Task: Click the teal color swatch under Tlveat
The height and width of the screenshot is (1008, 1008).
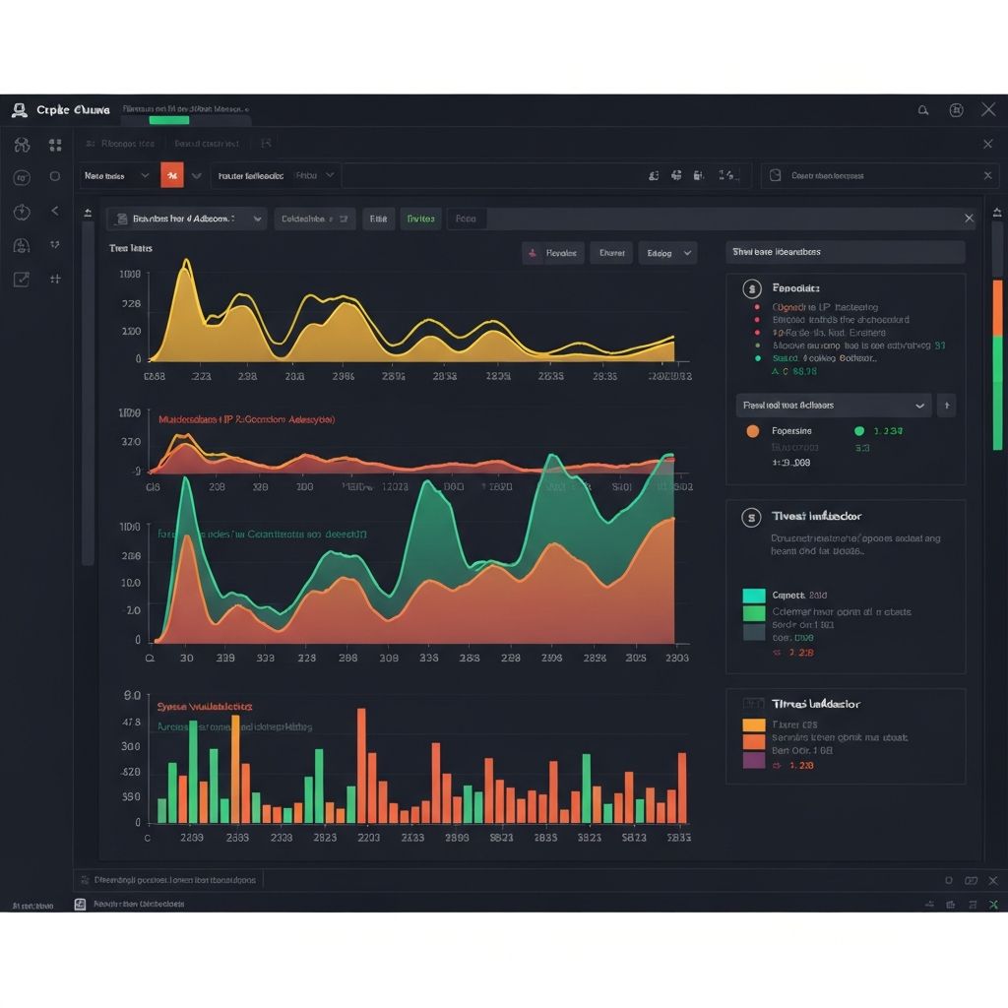Action: pyautogui.click(x=753, y=596)
